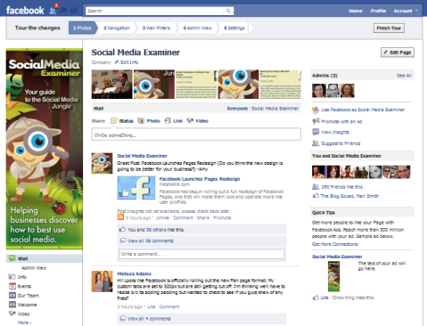Open Facebook Launches Pages Redesign article link
This screenshot has height=326, width=427.
coord(200,179)
